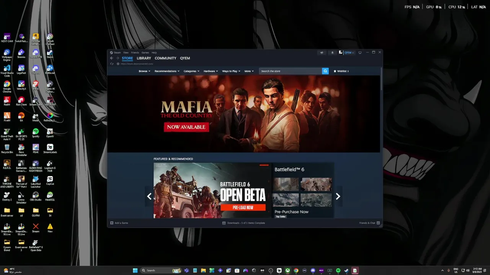Screen dimensions: 490x275
Task: Expand the Ways to Play dropdown
Action: pyautogui.click(x=231, y=71)
